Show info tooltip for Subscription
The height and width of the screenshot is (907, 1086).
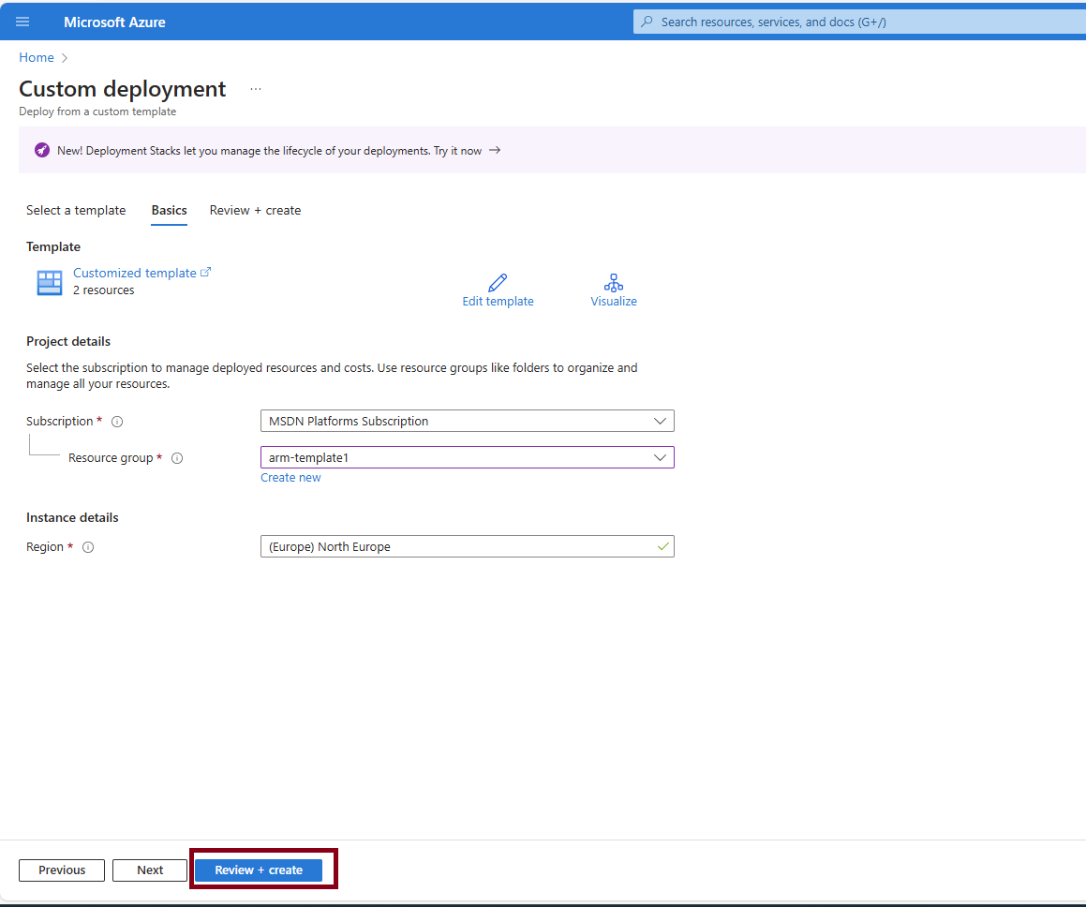click(x=117, y=422)
